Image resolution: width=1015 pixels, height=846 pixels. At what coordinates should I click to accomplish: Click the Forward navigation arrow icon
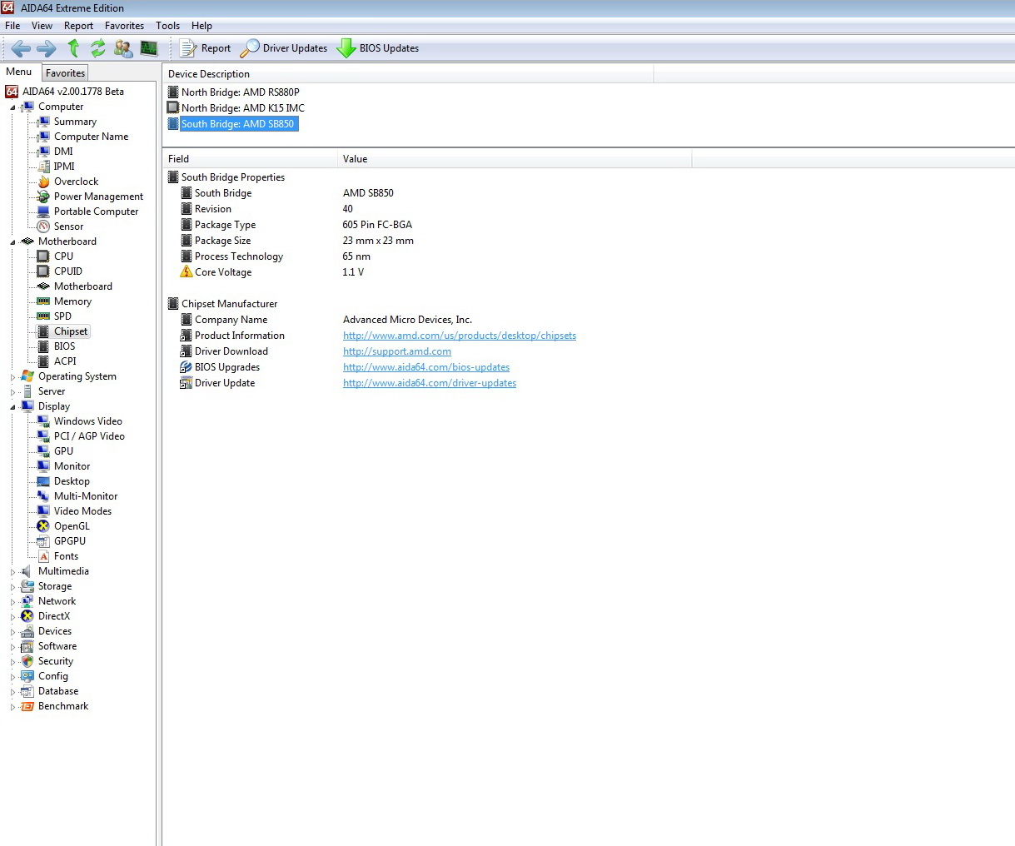click(47, 48)
